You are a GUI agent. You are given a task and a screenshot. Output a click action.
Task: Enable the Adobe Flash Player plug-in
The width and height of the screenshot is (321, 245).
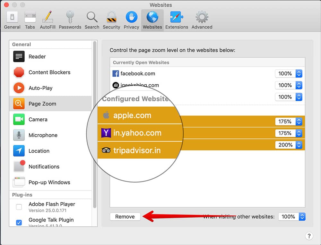pos(19,207)
